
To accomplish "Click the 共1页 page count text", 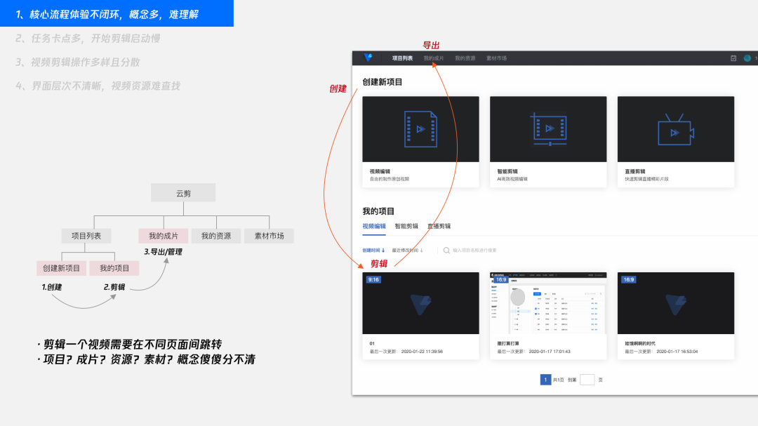I will [x=559, y=380].
